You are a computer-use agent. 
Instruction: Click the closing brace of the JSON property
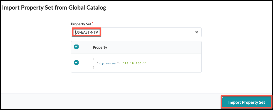pos(94,68)
